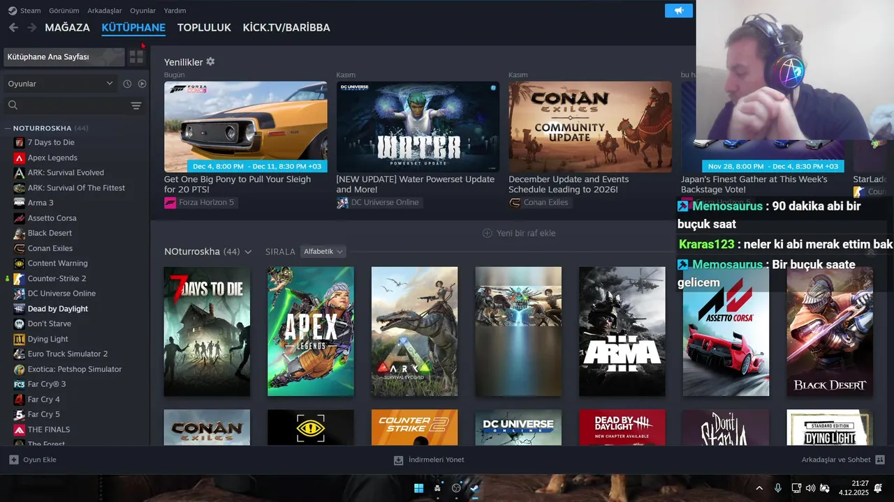
Task: Open the KİCK.TV/BARİBBA profile tab
Action: point(286,28)
